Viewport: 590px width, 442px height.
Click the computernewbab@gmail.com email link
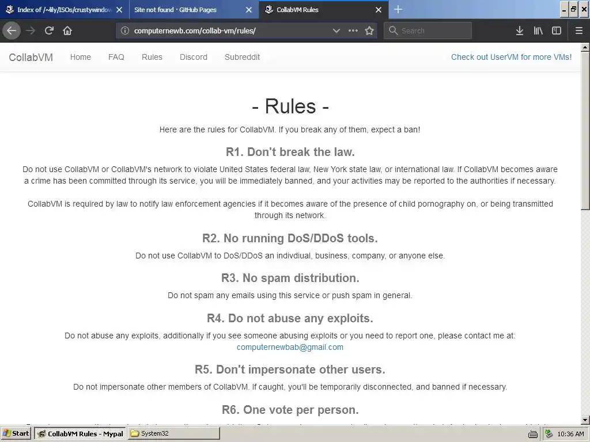click(290, 347)
